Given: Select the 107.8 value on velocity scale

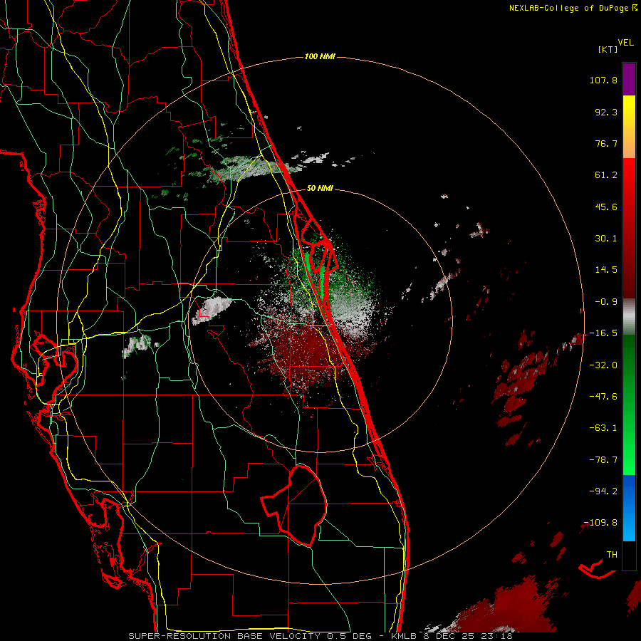Looking at the screenshot, I should [603, 80].
